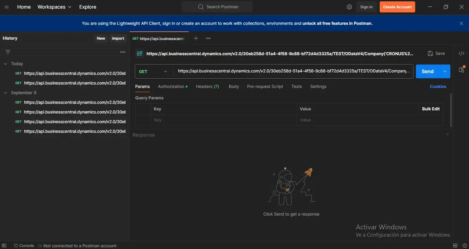This screenshot has width=469, height=249.
Task: Click the filter icon in History
Action: (8, 52)
